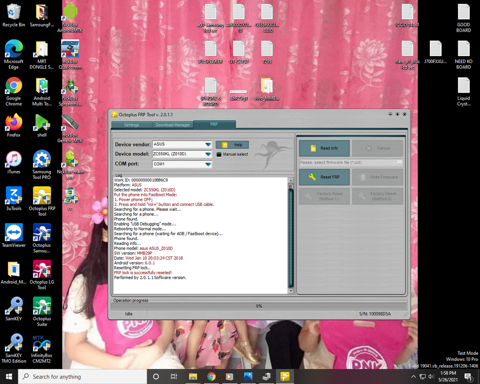
Task: Browse firmware file with ellipsis button
Action: tap(399, 163)
